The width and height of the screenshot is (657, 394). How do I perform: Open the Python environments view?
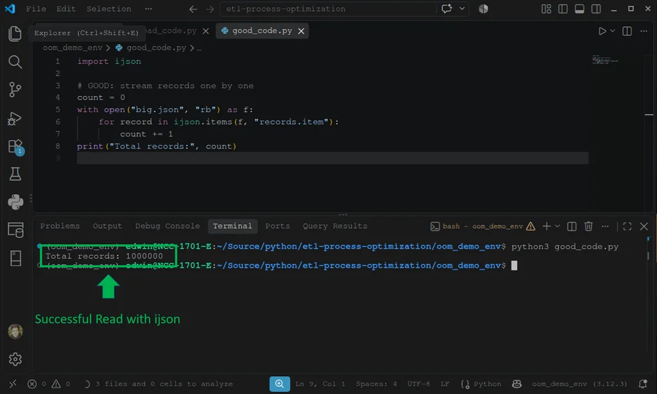click(15, 202)
